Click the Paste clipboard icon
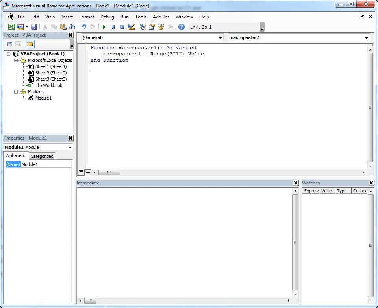This screenshot has width=378, height=308. click(x=63, y=27)
